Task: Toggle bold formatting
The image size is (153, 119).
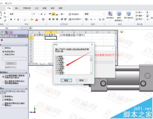Action: [x=11, y=19]
